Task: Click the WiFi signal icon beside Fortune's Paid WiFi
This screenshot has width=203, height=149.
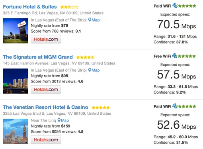Action: point(175,6)
